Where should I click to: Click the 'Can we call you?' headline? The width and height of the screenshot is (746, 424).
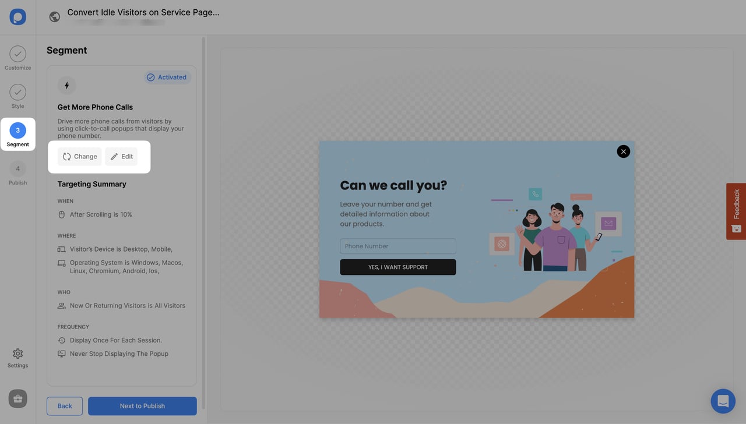tap(393, 185)
